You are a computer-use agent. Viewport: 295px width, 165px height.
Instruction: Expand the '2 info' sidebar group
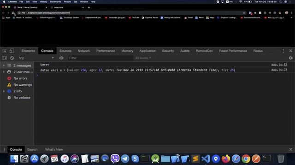(x=4, y=91)
